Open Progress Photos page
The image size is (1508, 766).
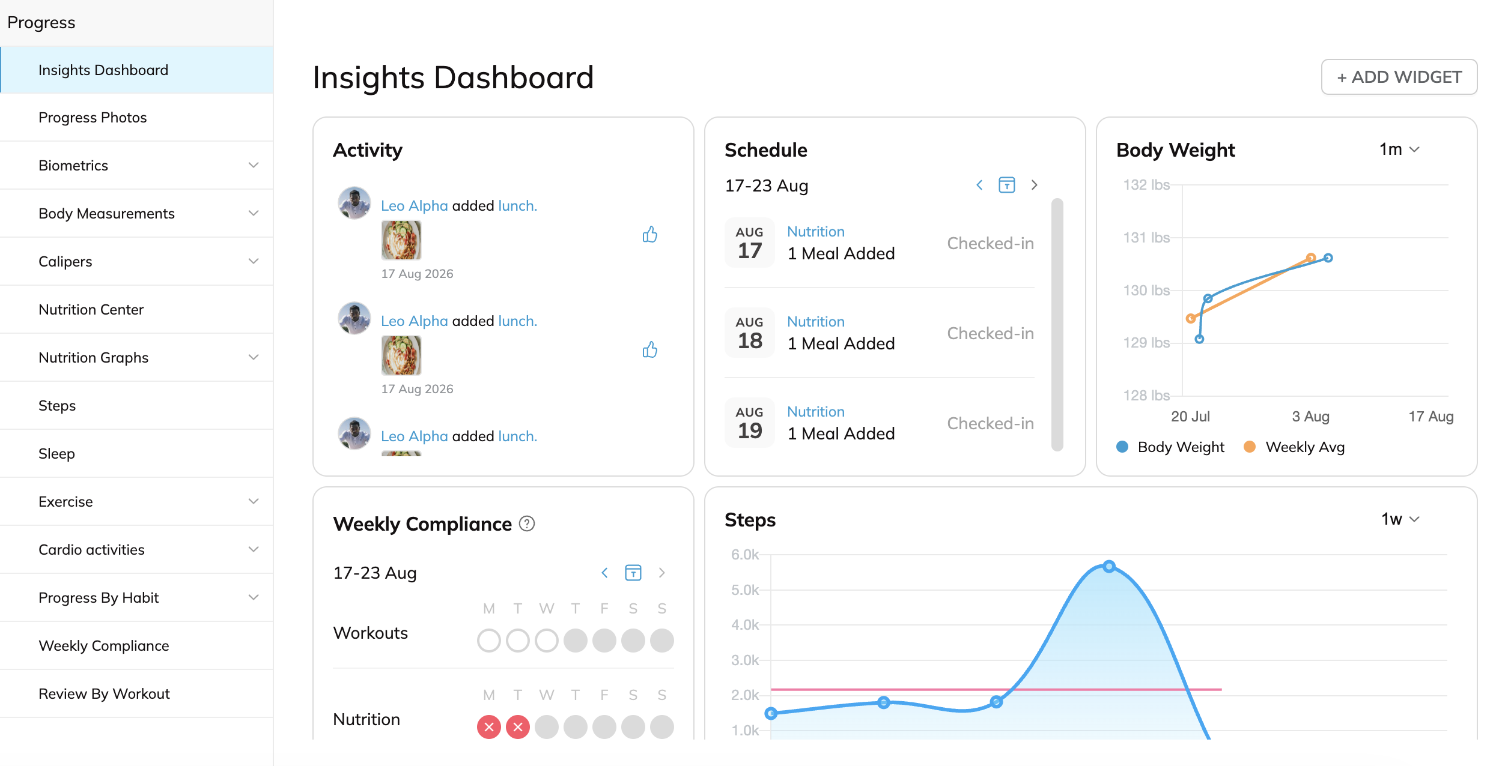pos(136,117)
